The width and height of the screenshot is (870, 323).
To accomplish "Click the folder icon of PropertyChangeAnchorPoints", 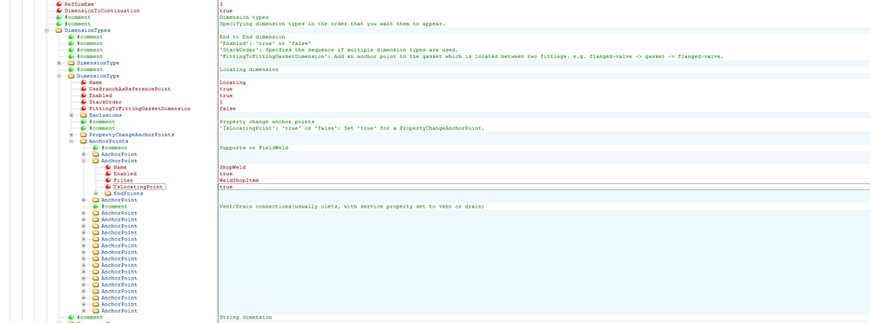I will pyautogui.click(x=84, y=135).
